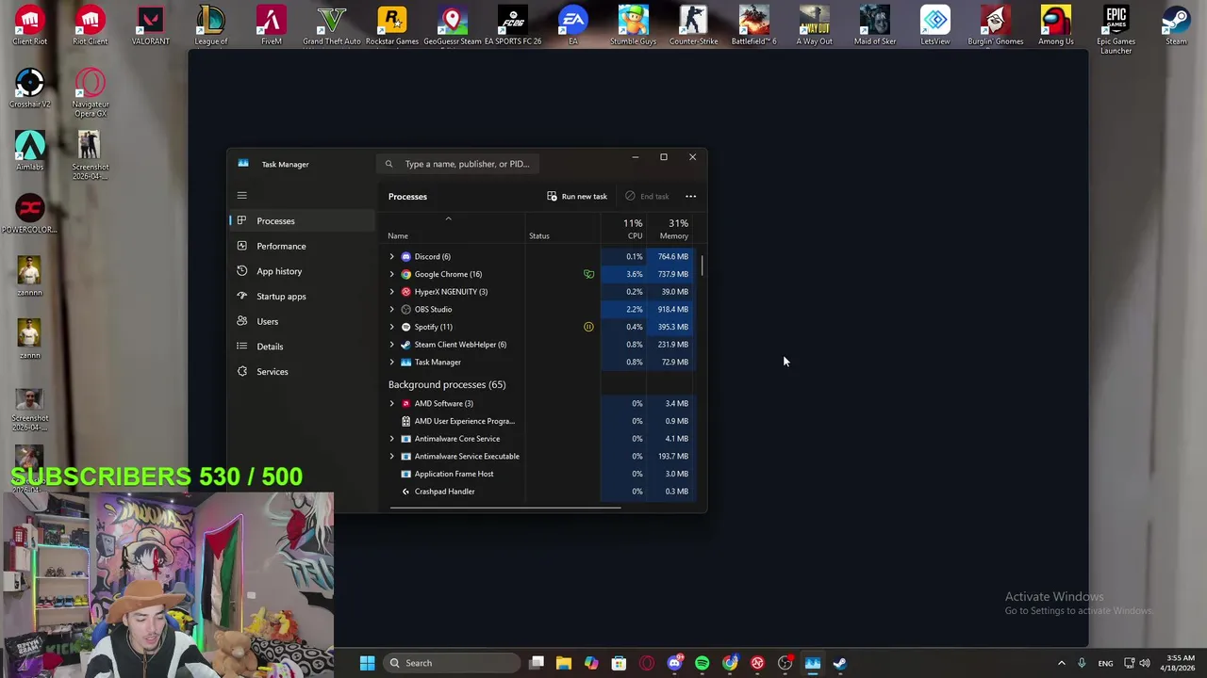Viewport: 1207px width, 678px height.
Task: Expand the AMD Software (3) group
Action: point(392,403)
